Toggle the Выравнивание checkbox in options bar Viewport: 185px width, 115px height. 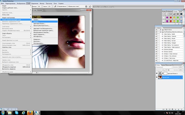58,7
